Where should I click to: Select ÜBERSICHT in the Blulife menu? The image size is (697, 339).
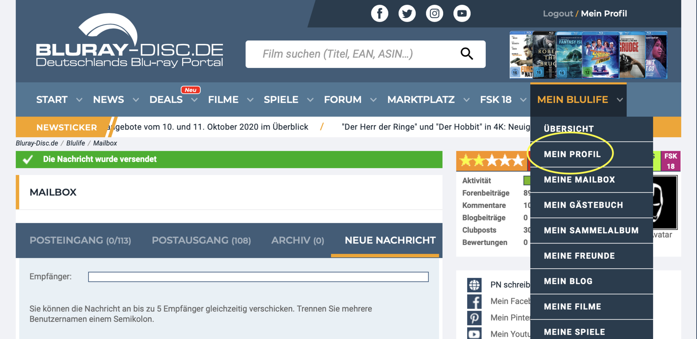click(591, 129)
